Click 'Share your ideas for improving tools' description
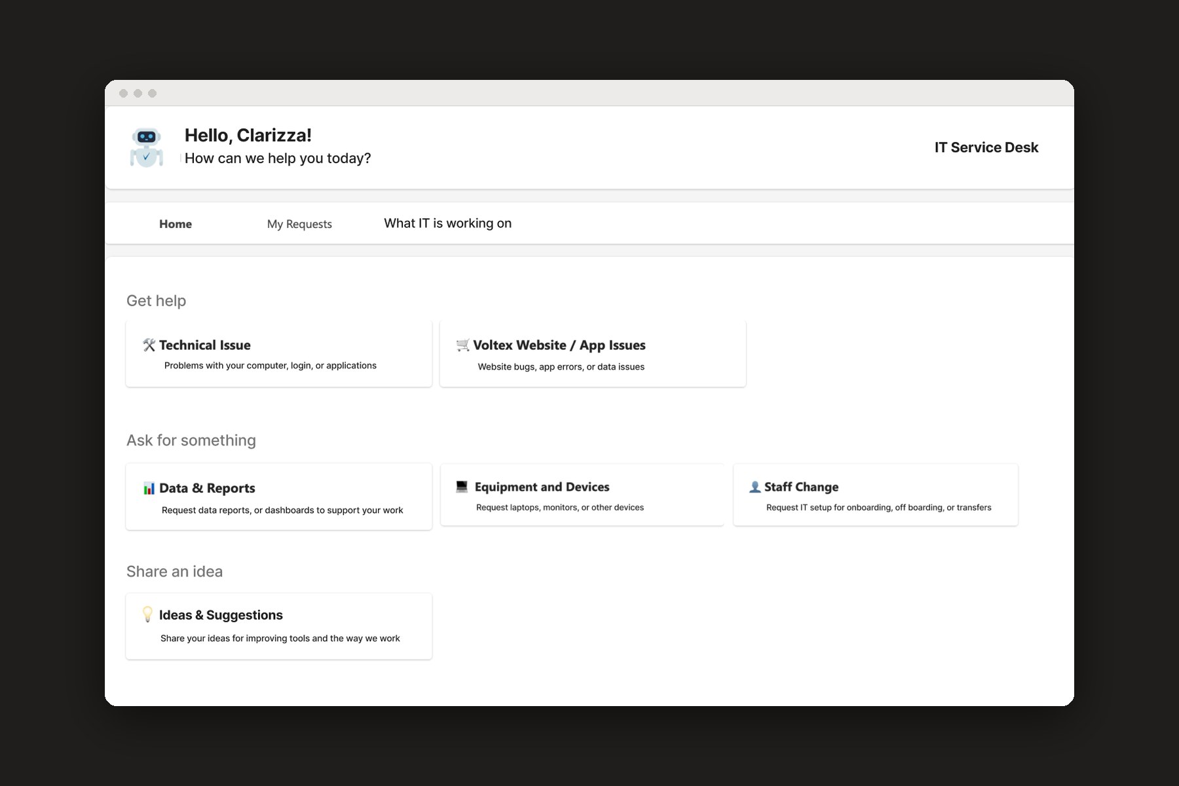This screenshot has height=786, width=1179. pos(280,638)
